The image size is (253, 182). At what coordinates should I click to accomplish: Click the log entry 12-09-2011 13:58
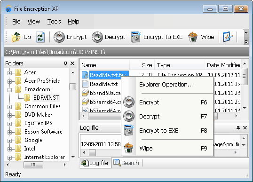(101, 144)
